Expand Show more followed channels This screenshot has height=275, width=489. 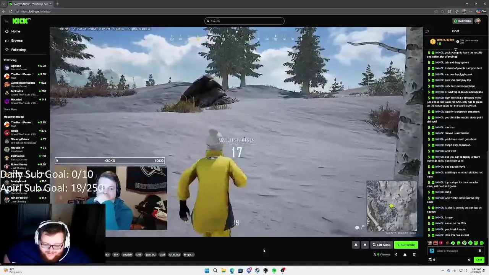10,110
